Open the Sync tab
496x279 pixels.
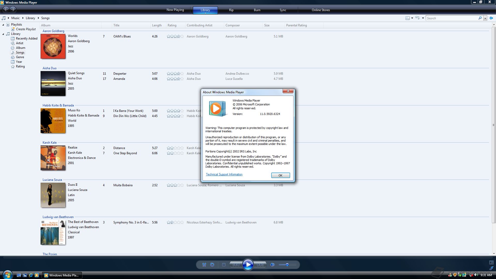coord(283,10)
